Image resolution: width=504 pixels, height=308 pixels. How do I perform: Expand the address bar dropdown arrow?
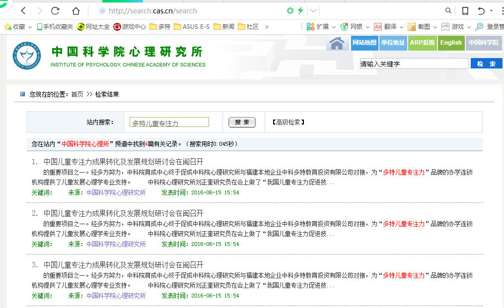point(314,10)
